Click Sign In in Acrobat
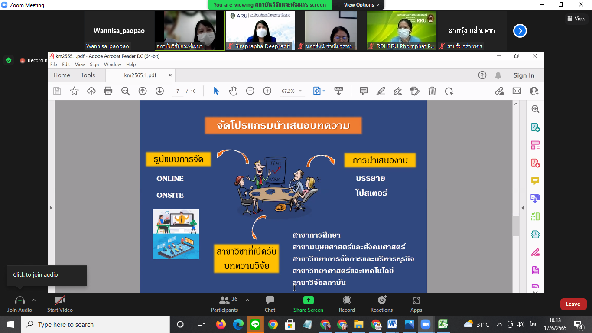The width and height of the screenshot is (592, 333). (x=524, y=75)
